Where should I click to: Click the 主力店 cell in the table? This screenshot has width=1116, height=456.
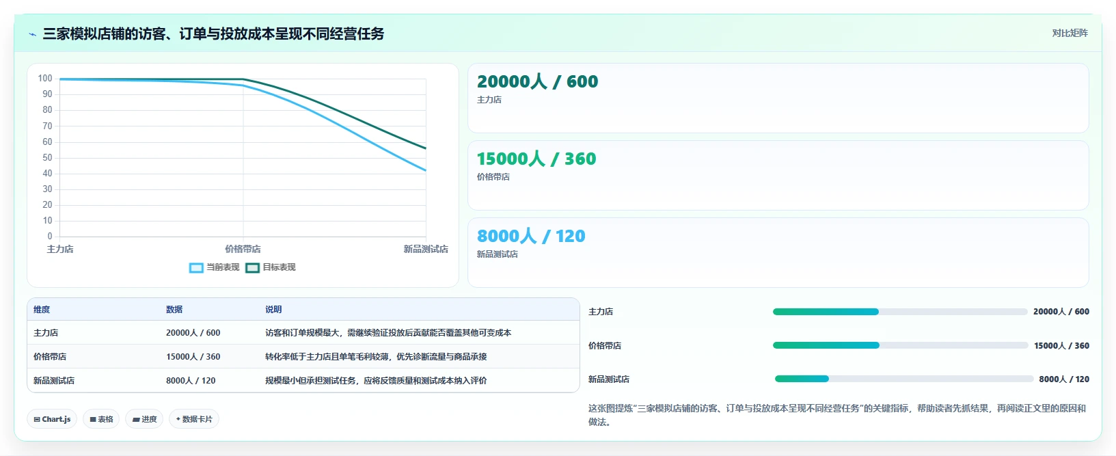46,333
